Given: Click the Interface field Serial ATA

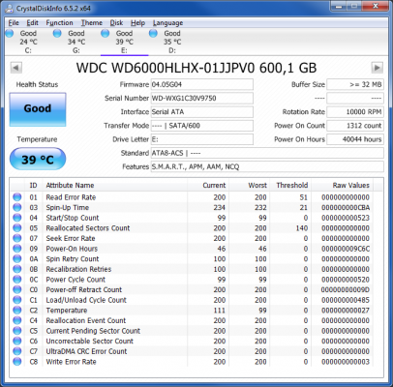Looking at the screenshot, I should click(x=202, y=112).
